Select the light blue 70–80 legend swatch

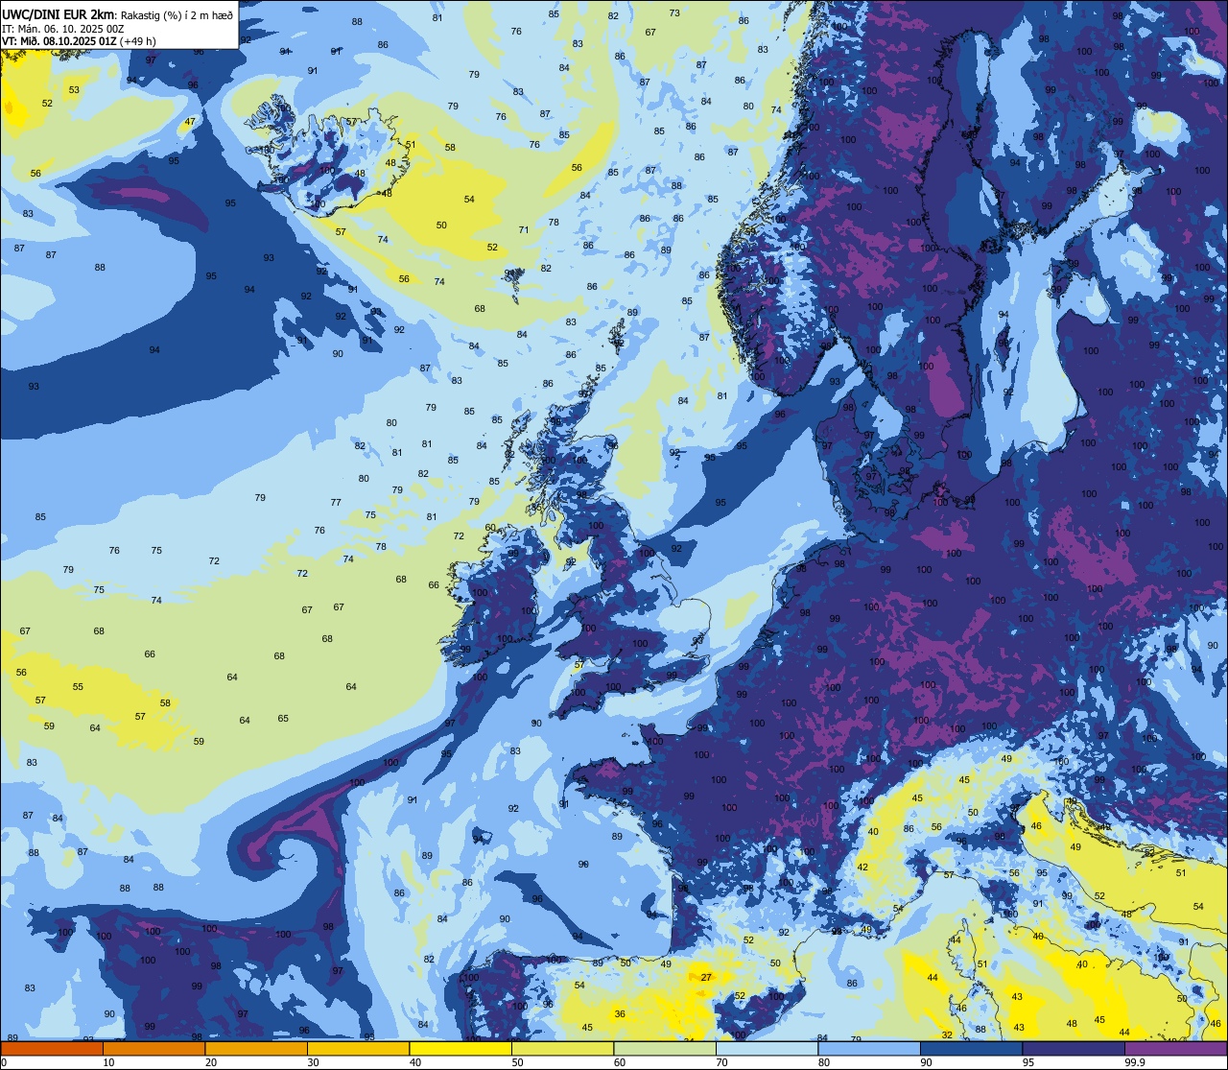pyautogui.click(x=767, y=1049)
